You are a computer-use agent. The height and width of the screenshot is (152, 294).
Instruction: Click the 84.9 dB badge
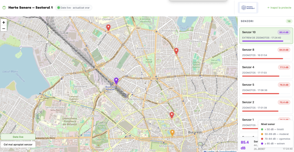coord(284,50)
